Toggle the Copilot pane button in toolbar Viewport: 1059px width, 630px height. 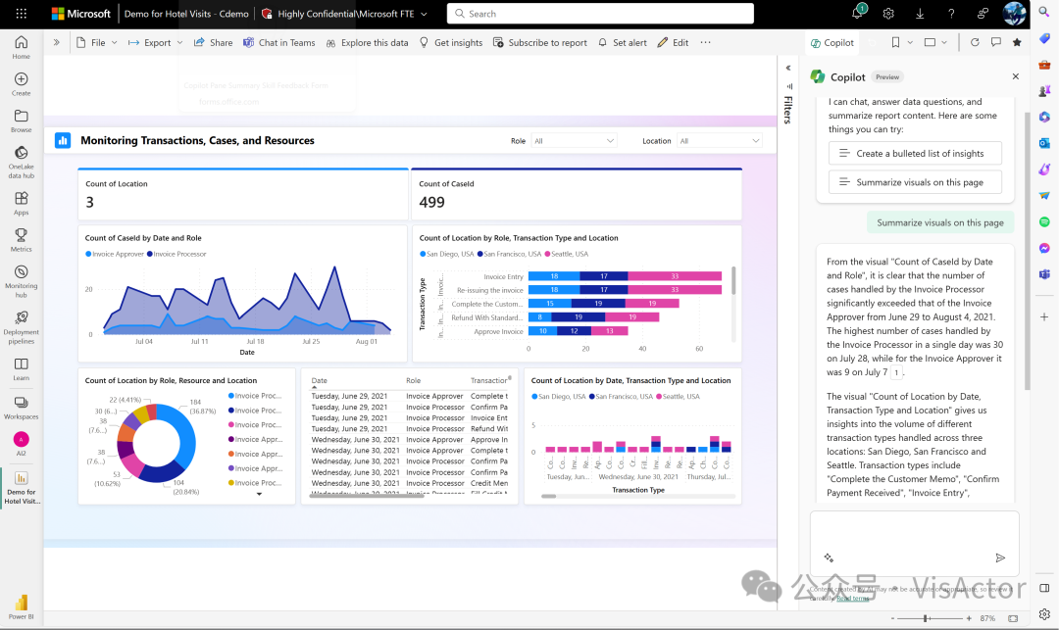pyautogui.click(x=832, y=43)
